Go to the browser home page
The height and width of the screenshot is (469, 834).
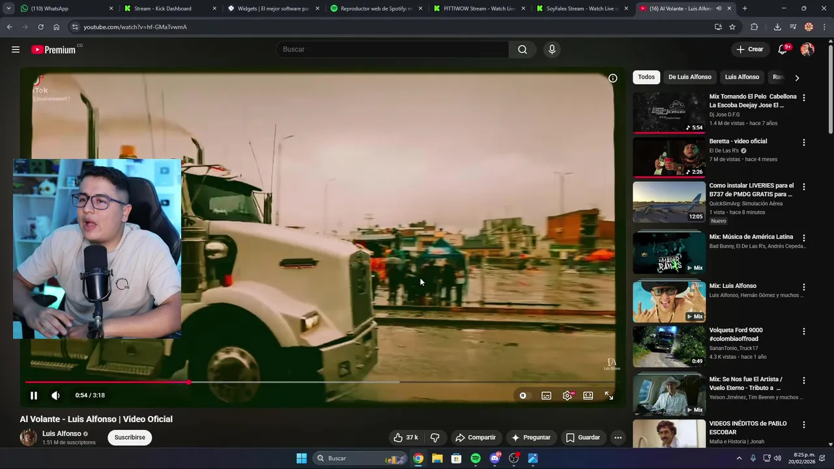click(57, 27)
